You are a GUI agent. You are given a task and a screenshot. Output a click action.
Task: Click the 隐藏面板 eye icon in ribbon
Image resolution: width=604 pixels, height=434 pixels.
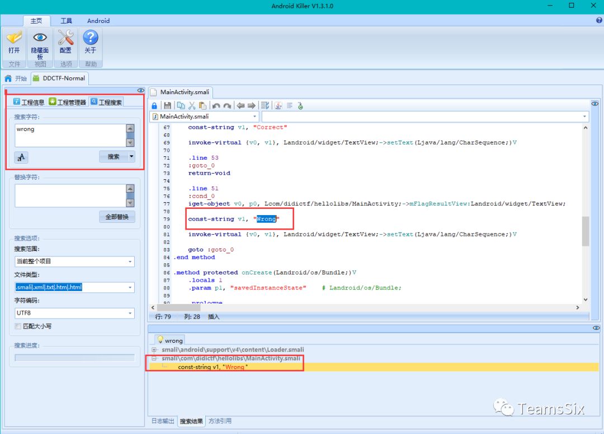40,38
